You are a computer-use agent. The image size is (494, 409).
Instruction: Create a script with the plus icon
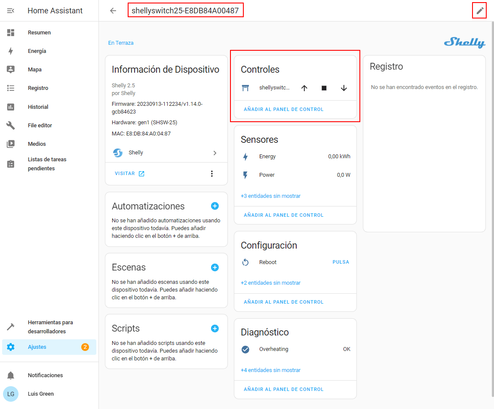215,328
